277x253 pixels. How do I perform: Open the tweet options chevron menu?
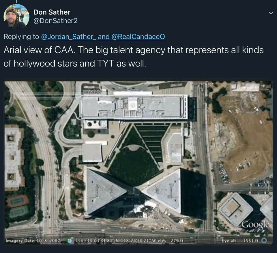(x=271, y=13)
